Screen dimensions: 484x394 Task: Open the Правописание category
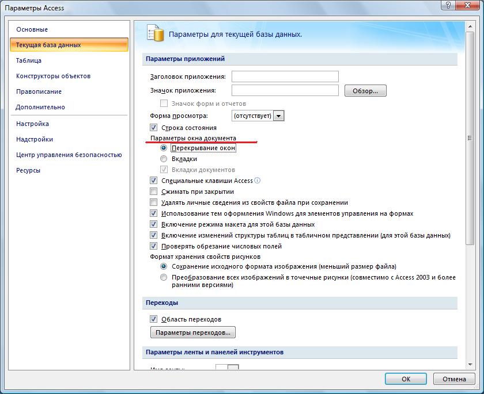(x=69, y=91)
